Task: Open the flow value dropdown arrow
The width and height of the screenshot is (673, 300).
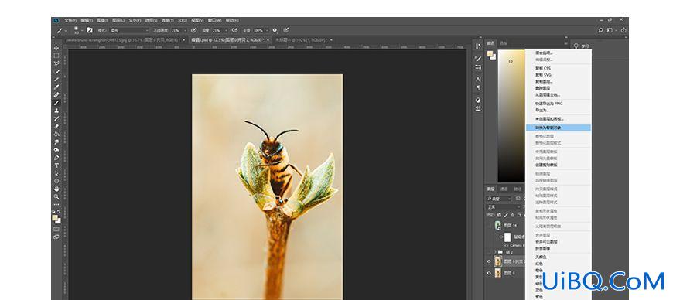Action: click(226, 30)
